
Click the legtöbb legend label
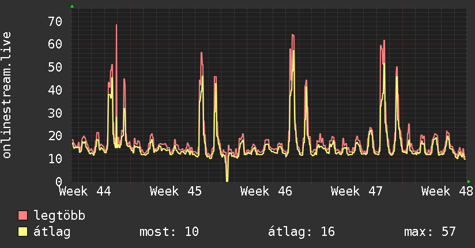[59, 216]
